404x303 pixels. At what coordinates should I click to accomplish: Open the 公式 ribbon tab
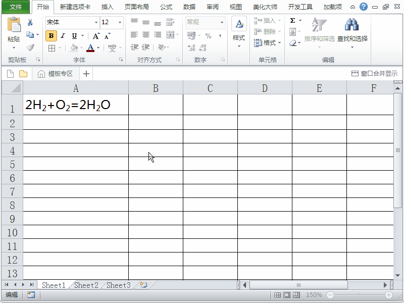click(166, 7)
